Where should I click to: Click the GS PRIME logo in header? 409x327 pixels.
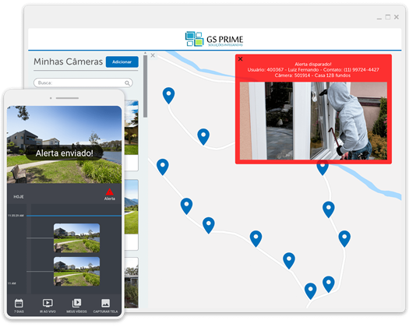tap(214, 39)
